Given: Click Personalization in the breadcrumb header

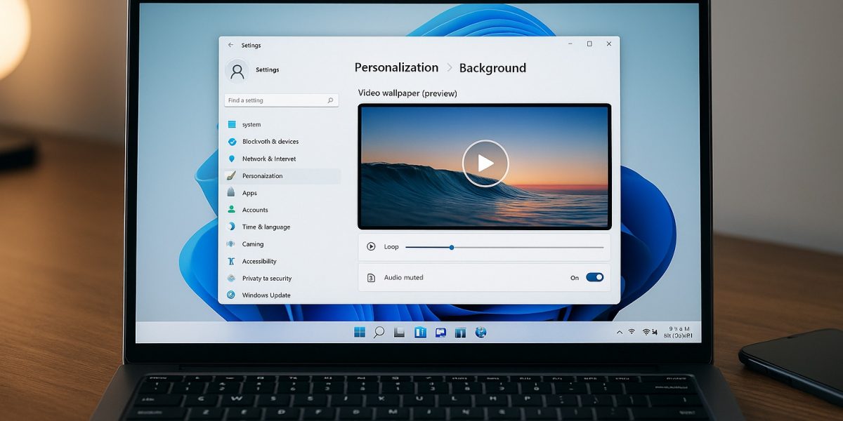Looking at the screenshot, I should tap(396, 68).
